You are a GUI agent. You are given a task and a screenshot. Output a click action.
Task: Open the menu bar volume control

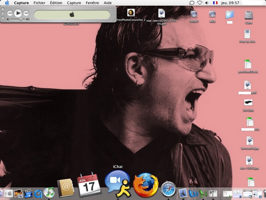(207, 3)
